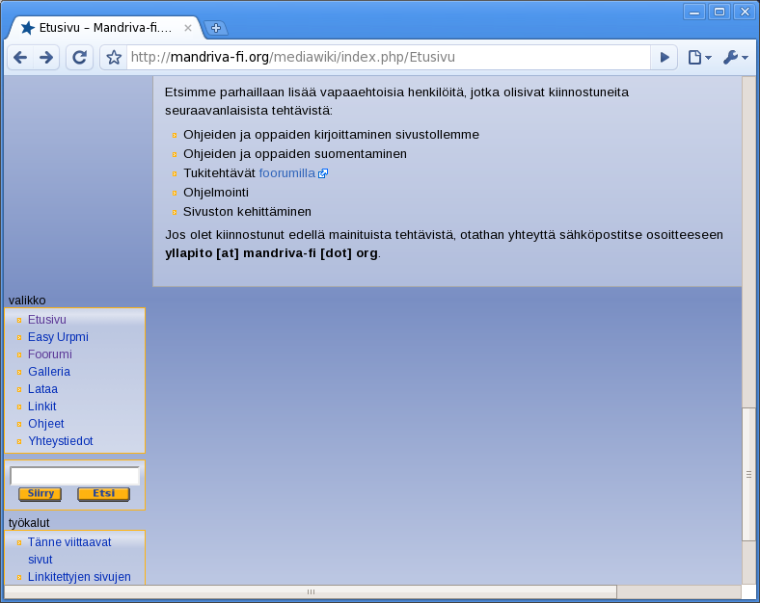Click 'Ohjeiden ja oppaiden suomentaminen' text
760x603 pixels.
[295, 154]
